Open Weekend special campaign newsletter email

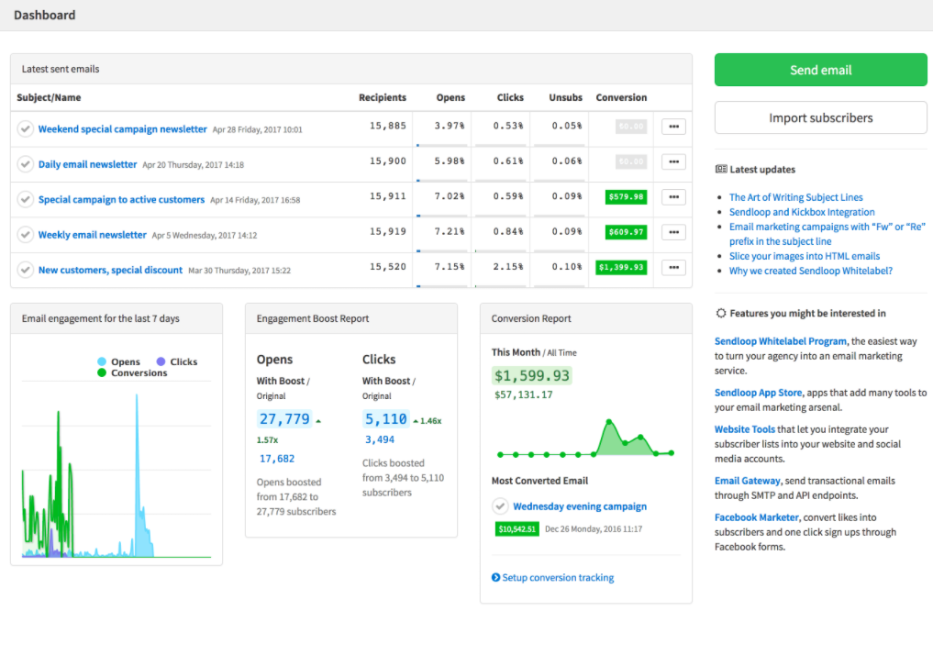[x=123, y=129]
